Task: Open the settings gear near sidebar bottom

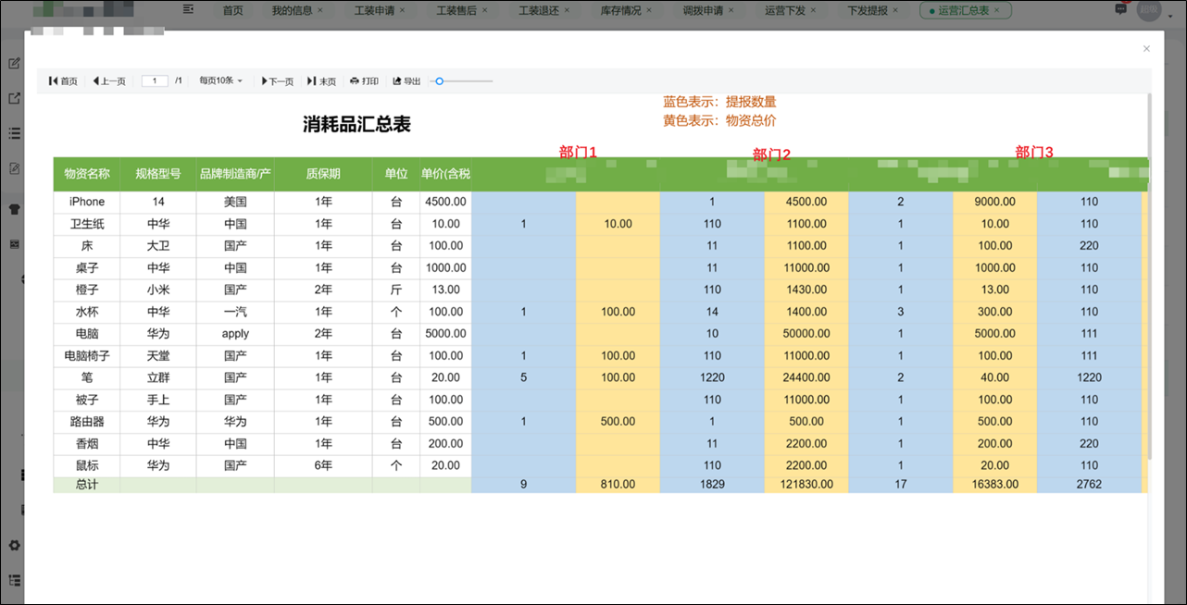Action: tap(15, 546)
